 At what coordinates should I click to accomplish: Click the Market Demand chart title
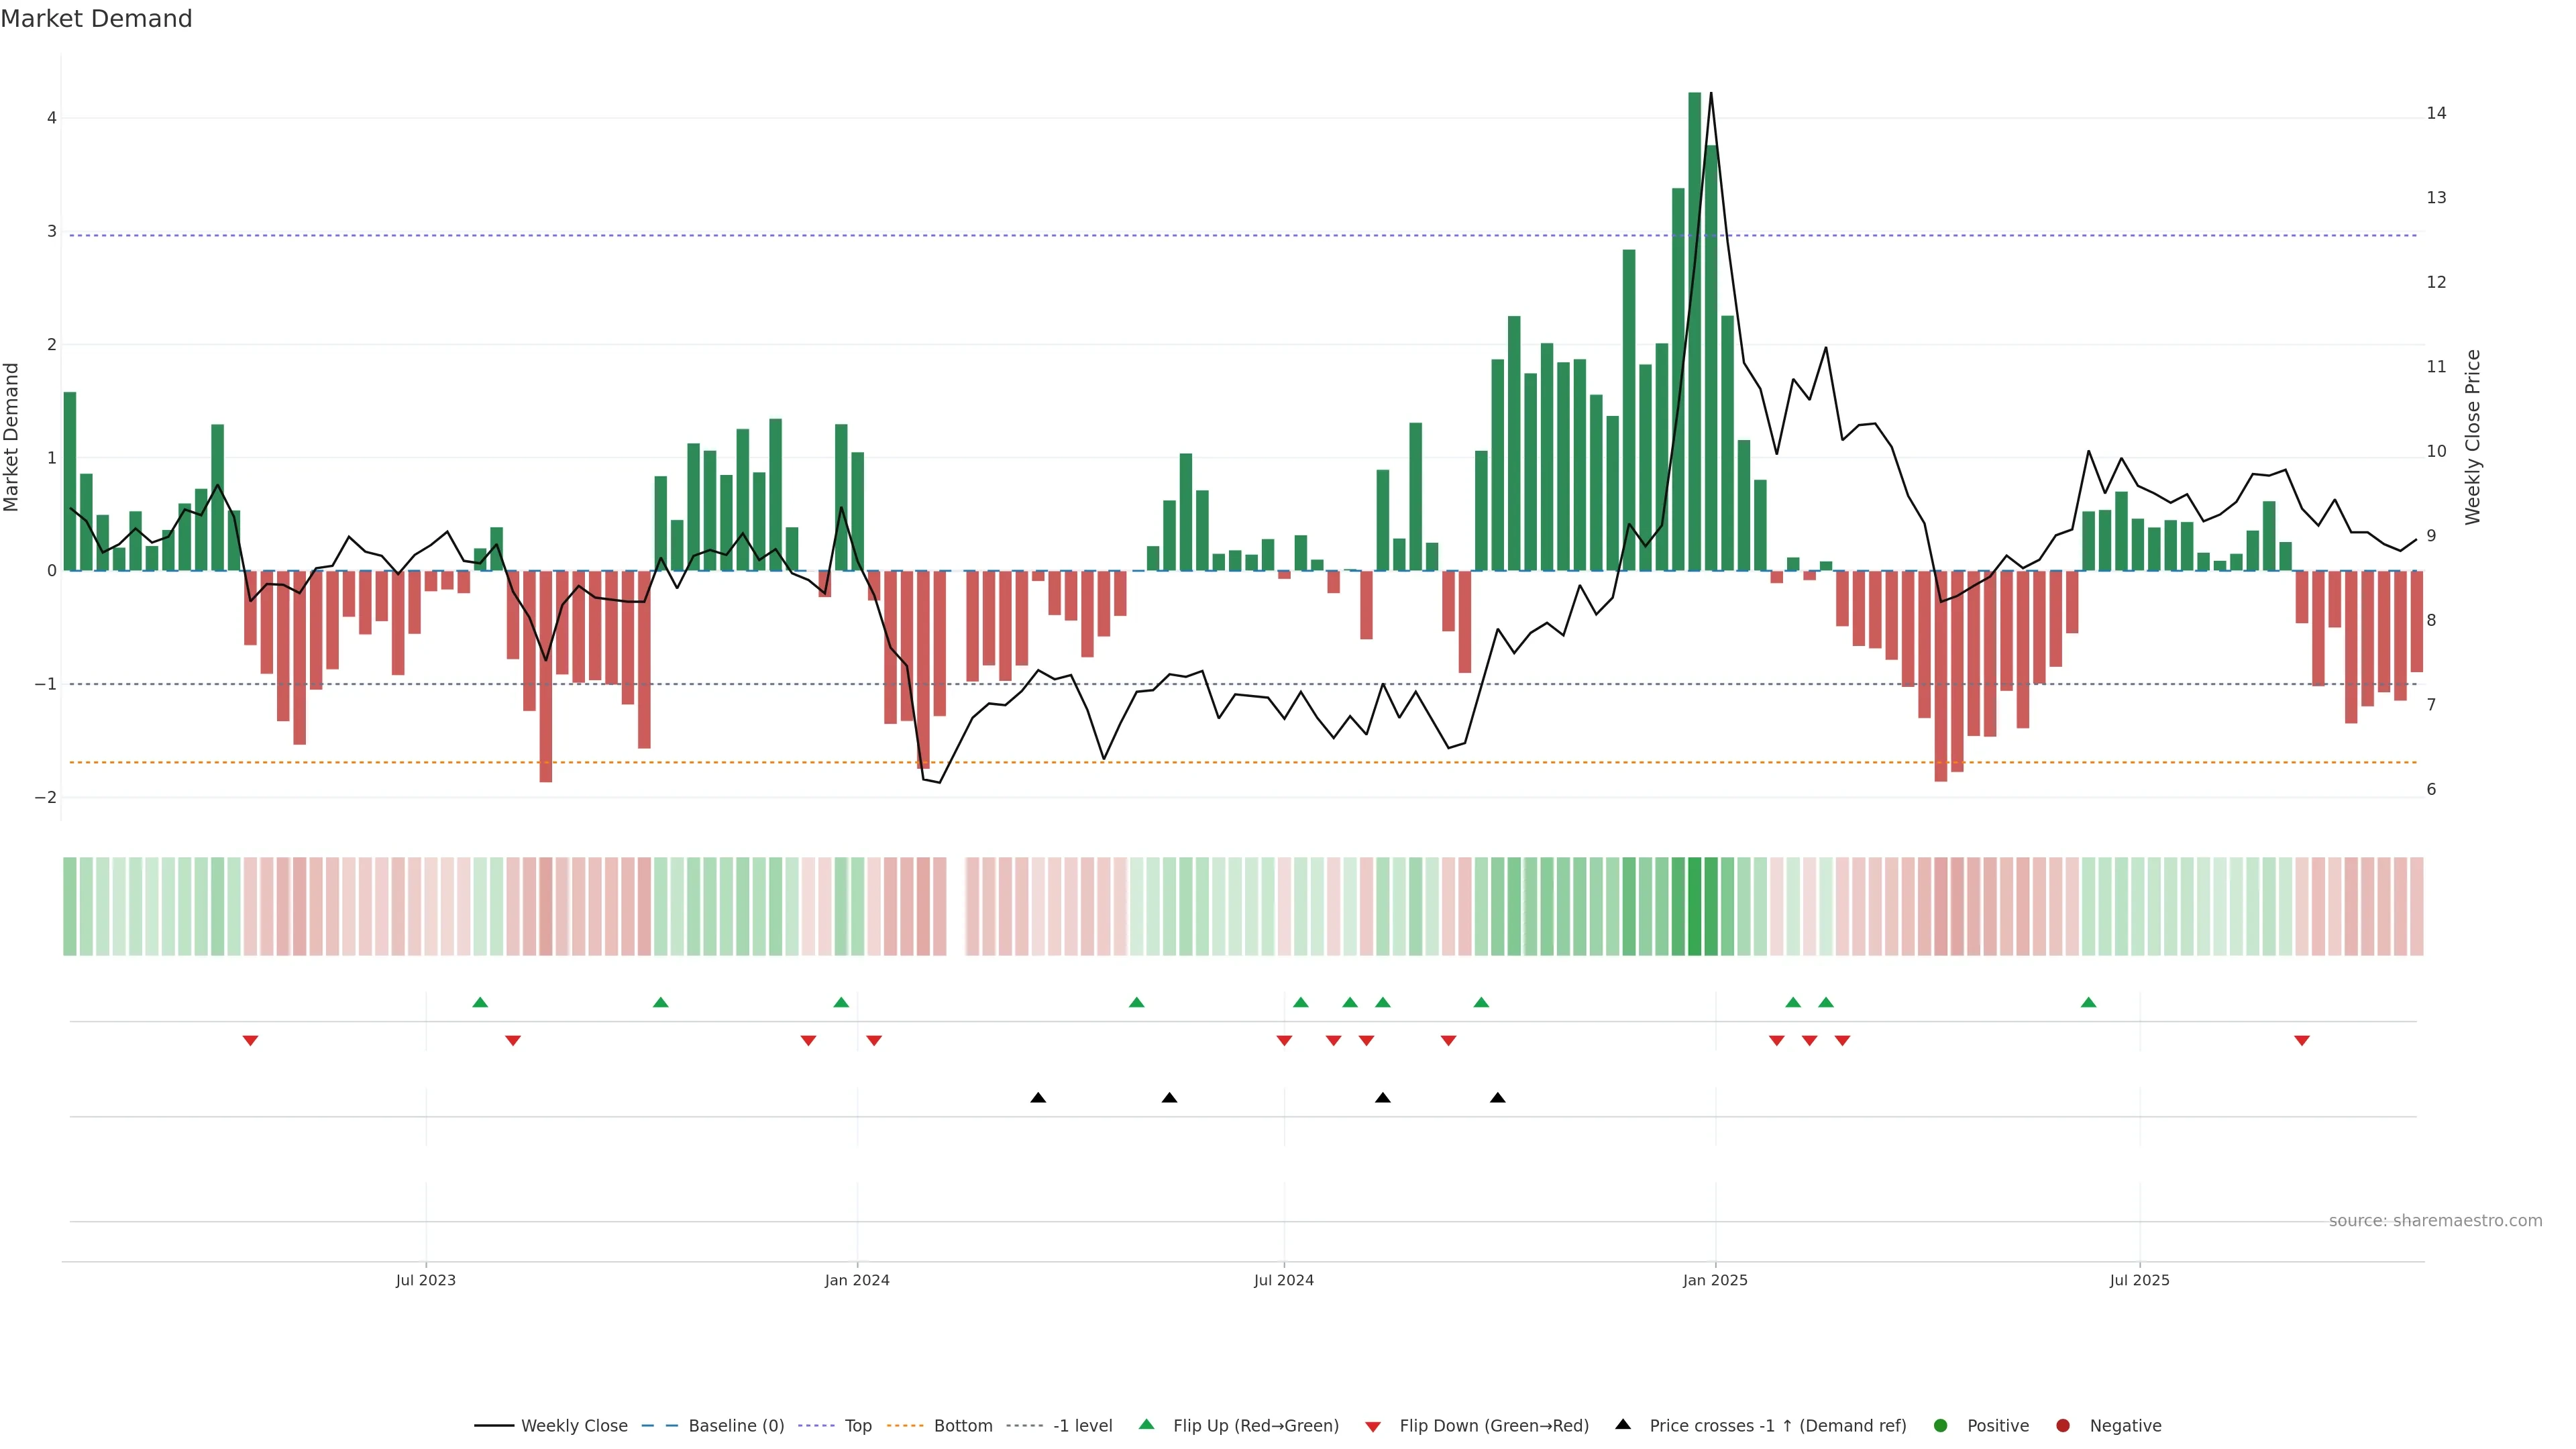coord(96,19)
